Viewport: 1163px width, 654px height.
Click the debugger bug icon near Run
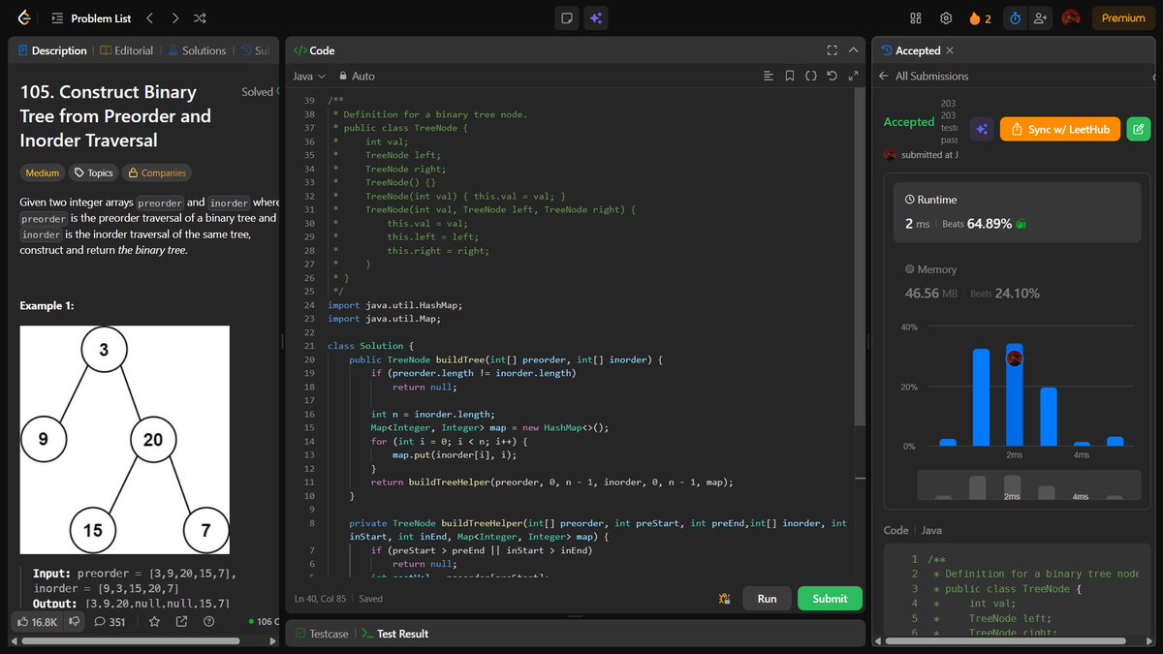pos(724,599)
